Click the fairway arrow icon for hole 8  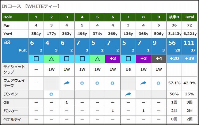[144, 83]
